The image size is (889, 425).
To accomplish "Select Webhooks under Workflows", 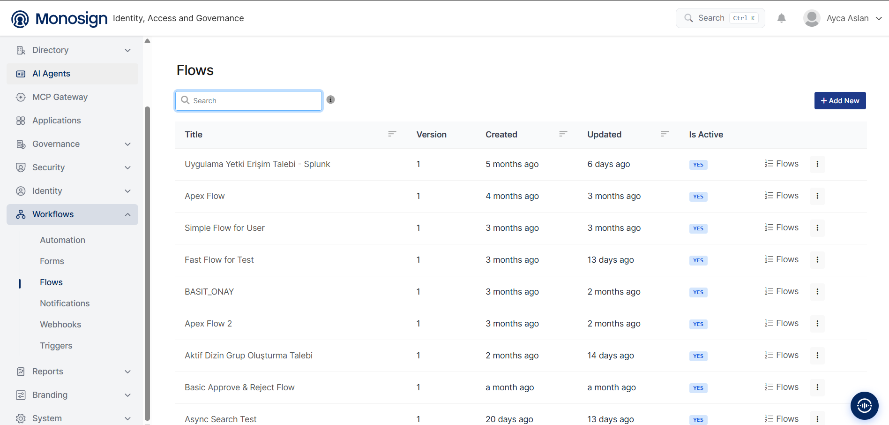I will (60, 325).
